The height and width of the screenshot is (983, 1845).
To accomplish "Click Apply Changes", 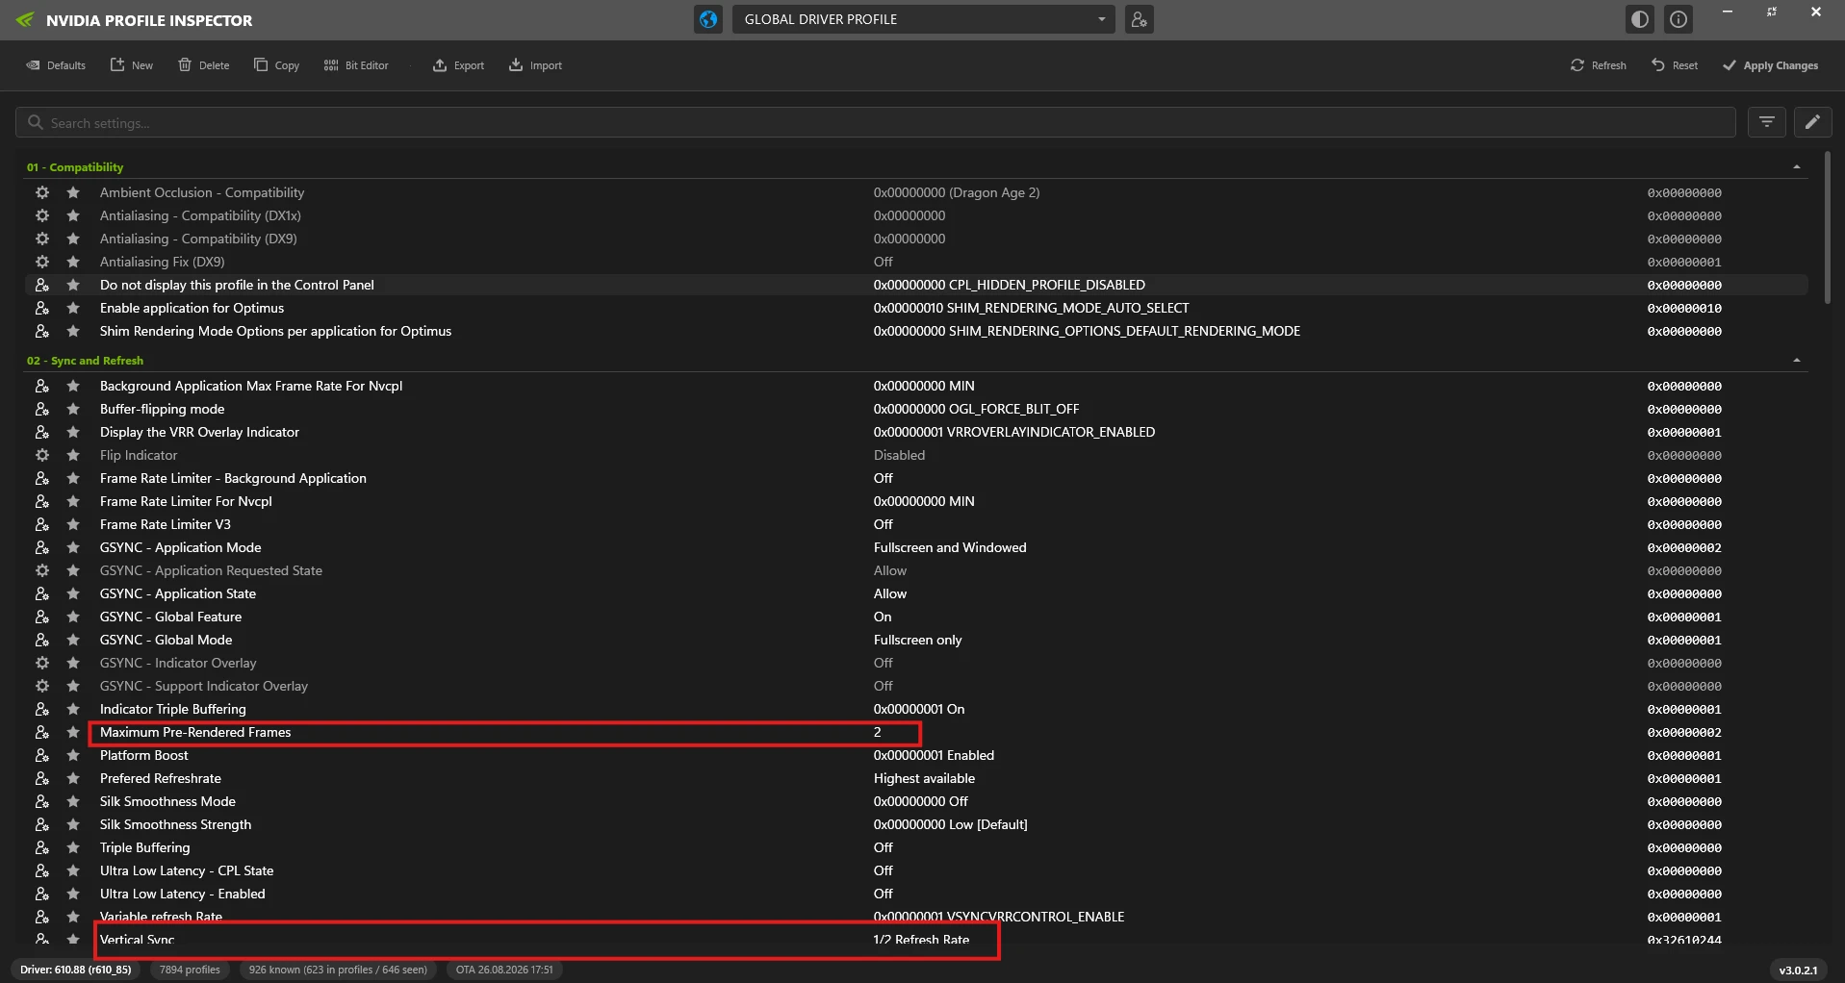I will [1771, 65].
